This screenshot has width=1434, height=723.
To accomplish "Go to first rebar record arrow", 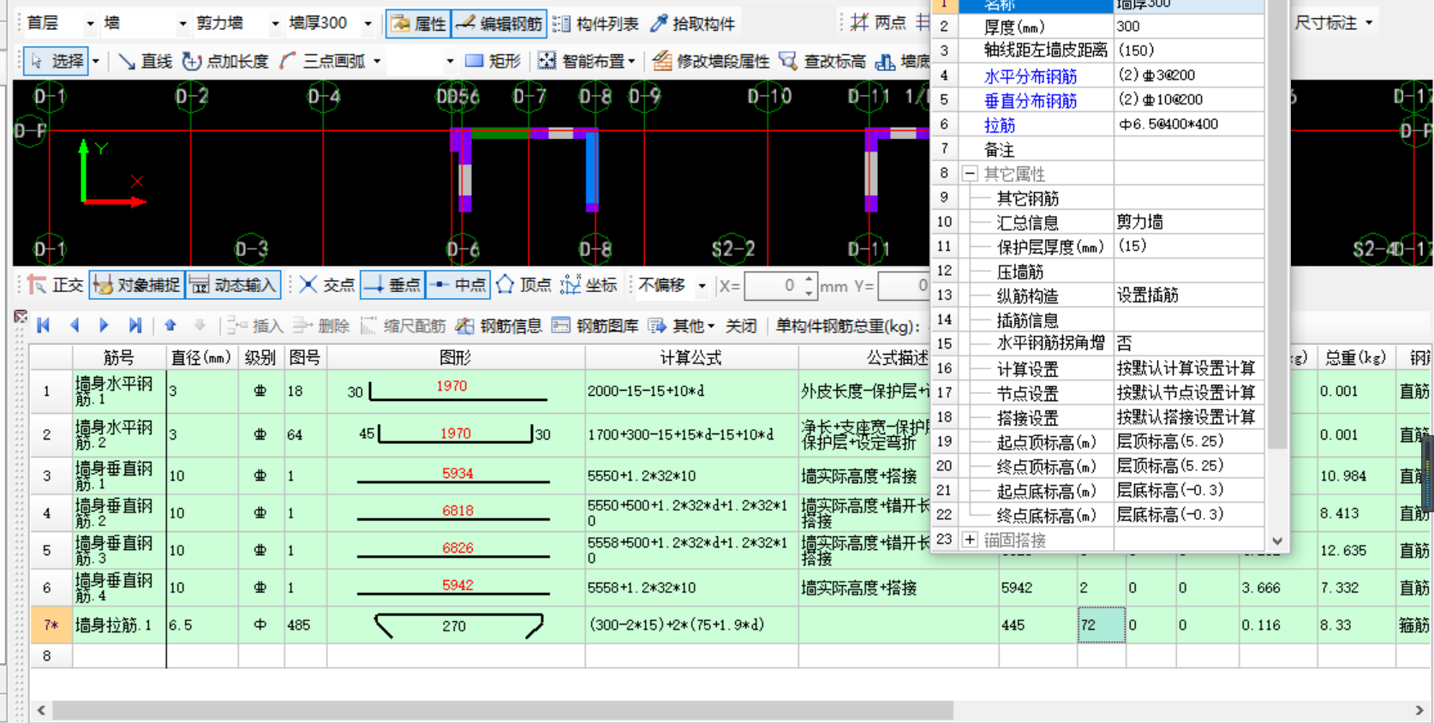I will click(x=44, y=326).
